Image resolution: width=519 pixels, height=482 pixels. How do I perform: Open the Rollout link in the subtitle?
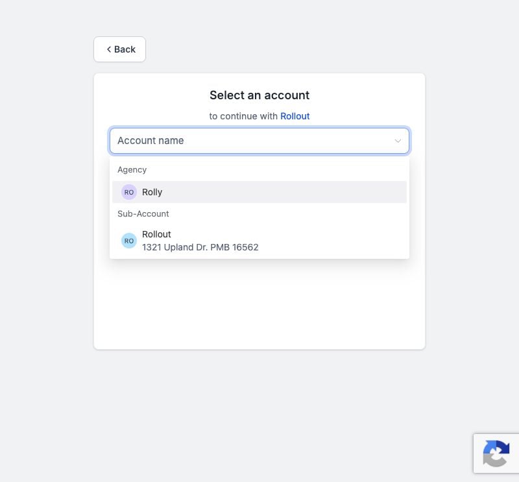[295, 116]
